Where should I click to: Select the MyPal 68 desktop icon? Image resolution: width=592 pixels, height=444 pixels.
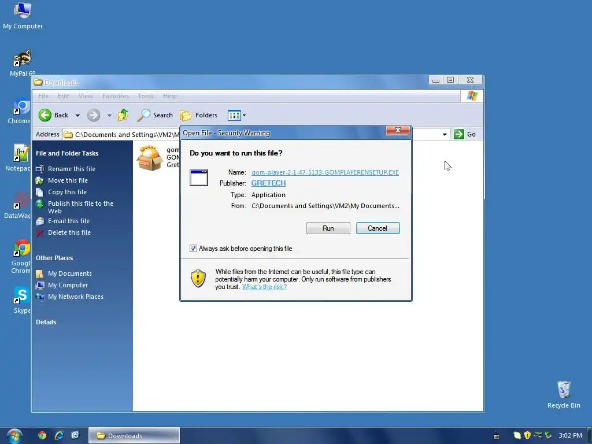[23, 64]
